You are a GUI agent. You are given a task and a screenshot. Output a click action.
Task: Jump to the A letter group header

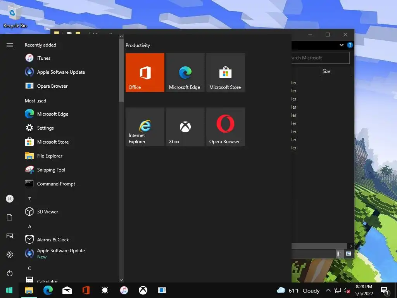tap(29, 226)
